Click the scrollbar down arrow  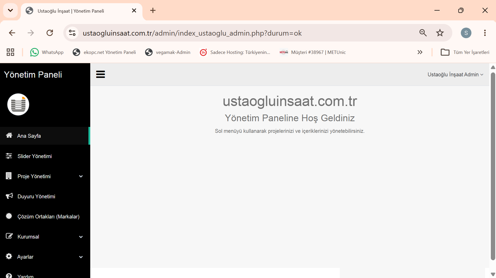(x=493, y=274)
